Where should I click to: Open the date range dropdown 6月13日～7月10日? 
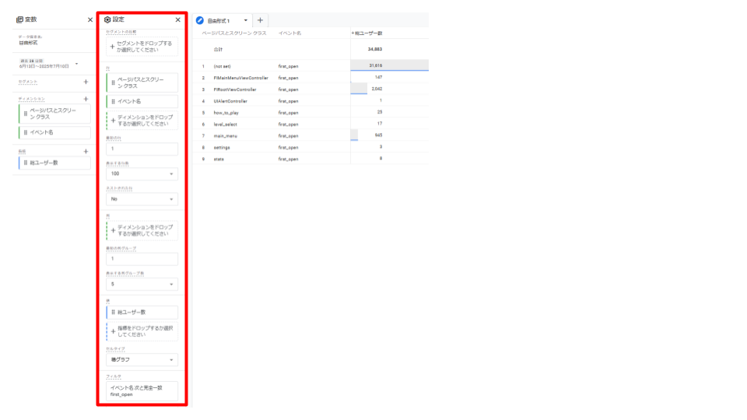(48, 64)
